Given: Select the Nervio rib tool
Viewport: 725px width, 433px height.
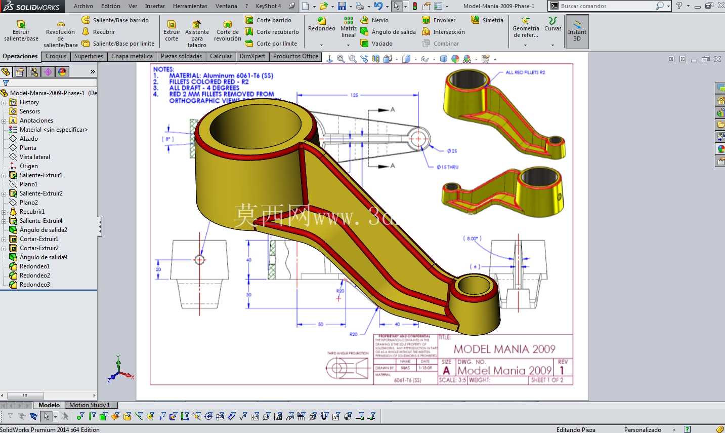Looking at the screenshot, I should (374, 20).
